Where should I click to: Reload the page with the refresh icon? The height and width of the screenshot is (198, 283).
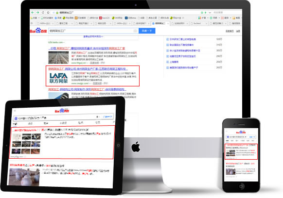pos(43,13)
